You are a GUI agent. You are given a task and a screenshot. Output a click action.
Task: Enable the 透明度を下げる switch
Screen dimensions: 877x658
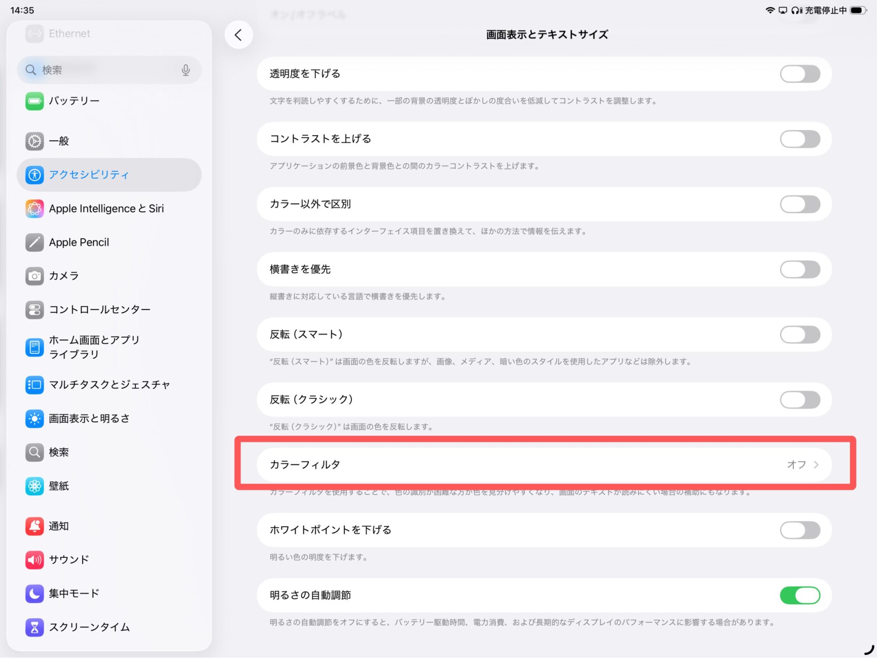[799, 74]
